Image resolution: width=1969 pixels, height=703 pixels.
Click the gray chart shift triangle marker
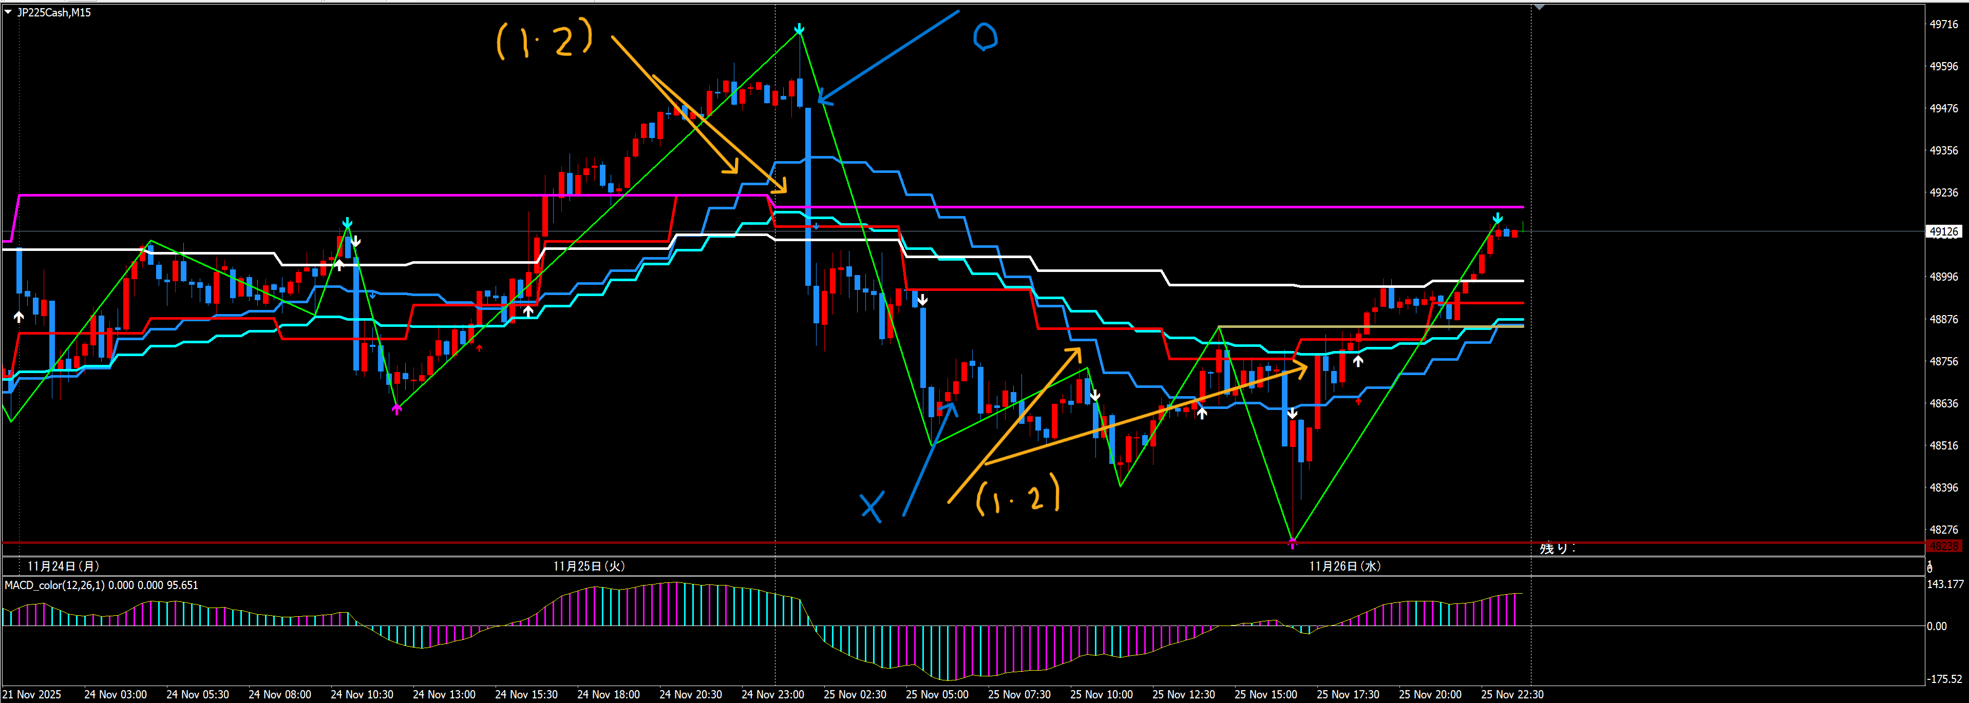coord(1540,7)
